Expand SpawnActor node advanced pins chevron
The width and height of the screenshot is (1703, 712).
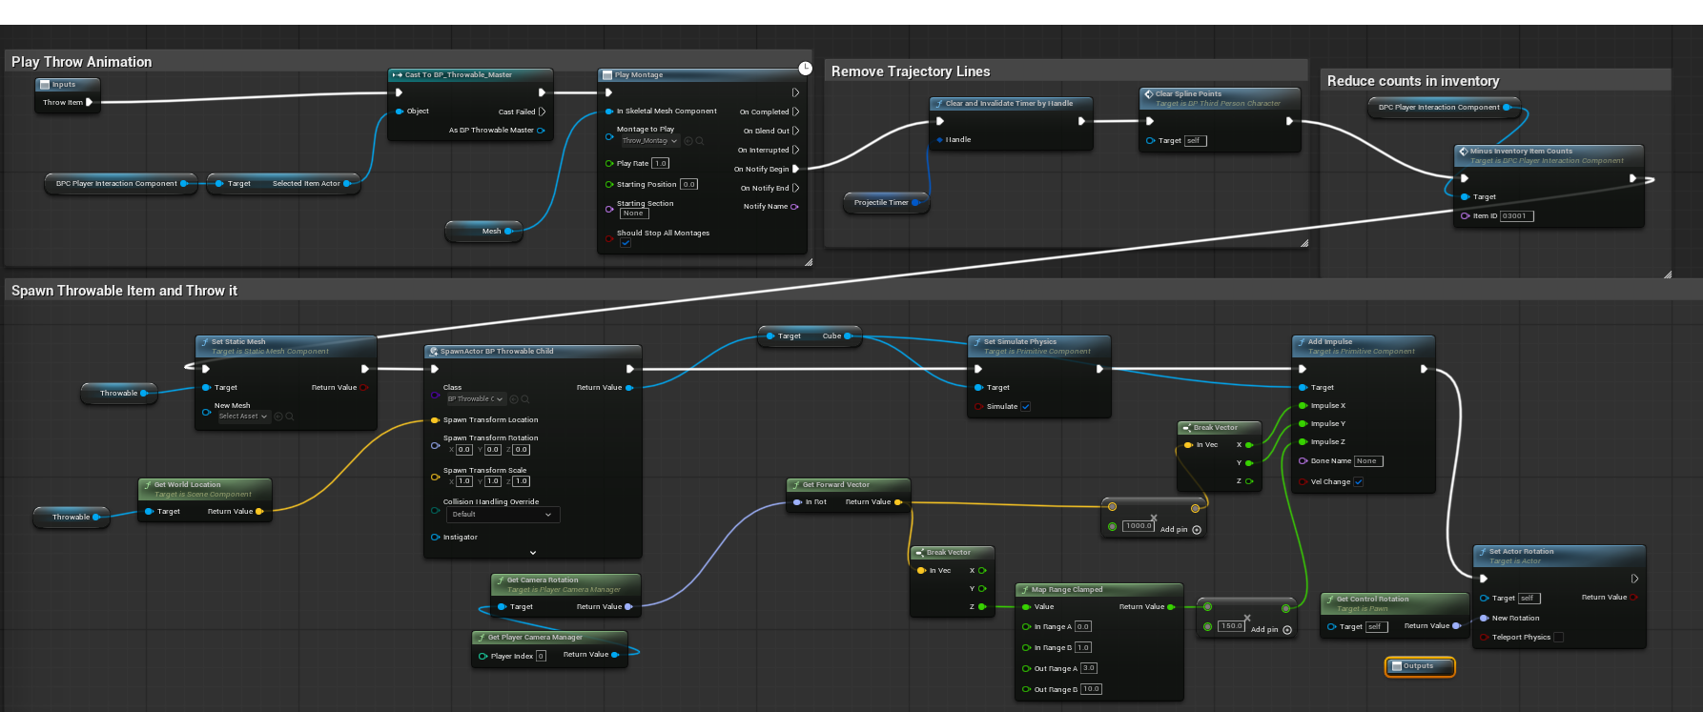pos(533,553)
